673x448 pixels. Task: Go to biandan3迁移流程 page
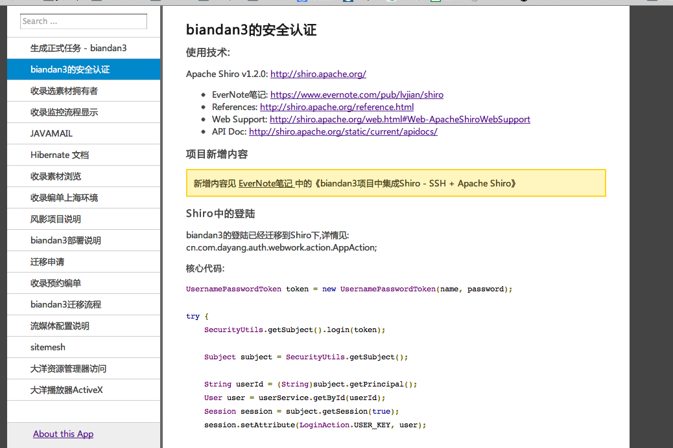pos(65,304)
